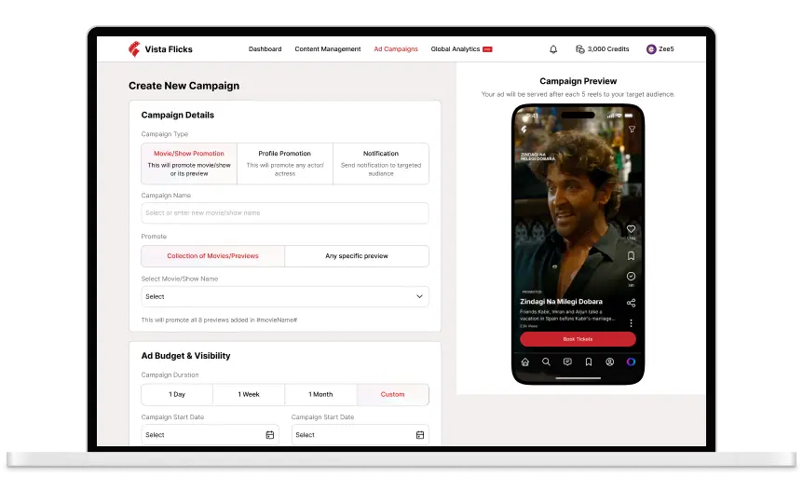The image size is (803, 477).
Task: Tap the share icon in phone preview
Action: click(631, 303)
